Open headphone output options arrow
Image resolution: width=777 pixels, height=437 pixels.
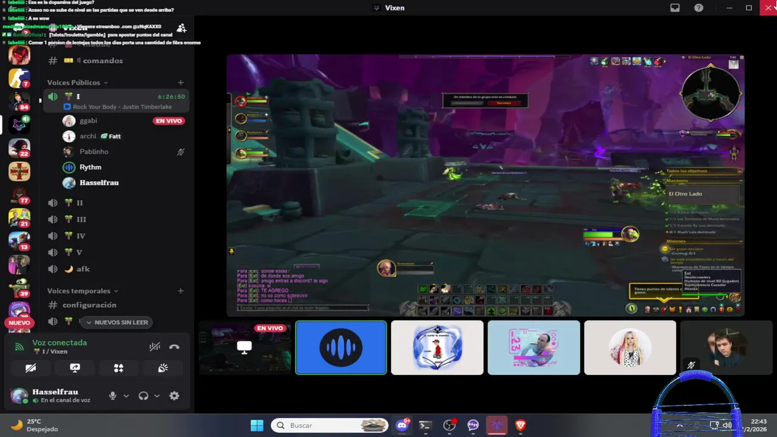point(157,396)
